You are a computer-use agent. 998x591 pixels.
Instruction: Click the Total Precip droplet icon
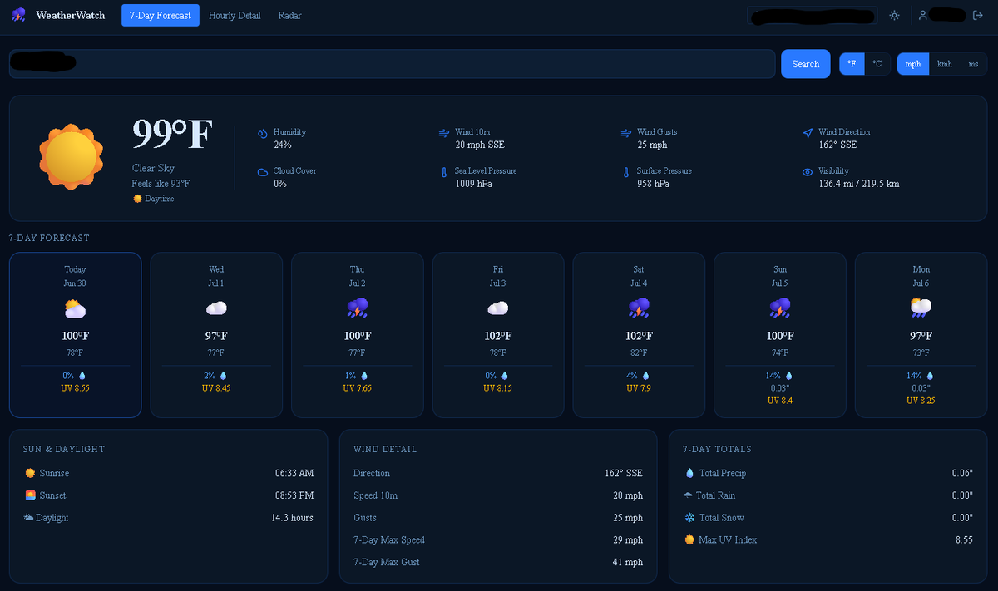pyautogui.click(x=689, y=473)
